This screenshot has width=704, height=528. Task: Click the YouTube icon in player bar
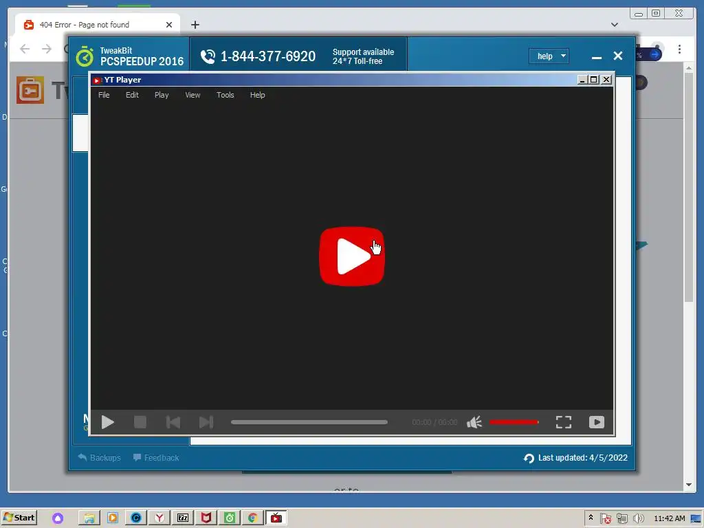596,422
